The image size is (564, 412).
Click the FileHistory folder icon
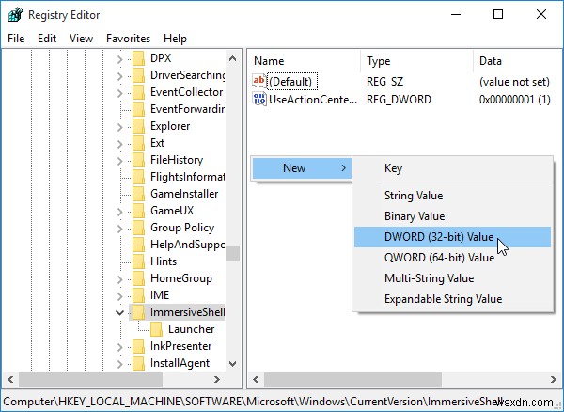[x=139, y=160]
